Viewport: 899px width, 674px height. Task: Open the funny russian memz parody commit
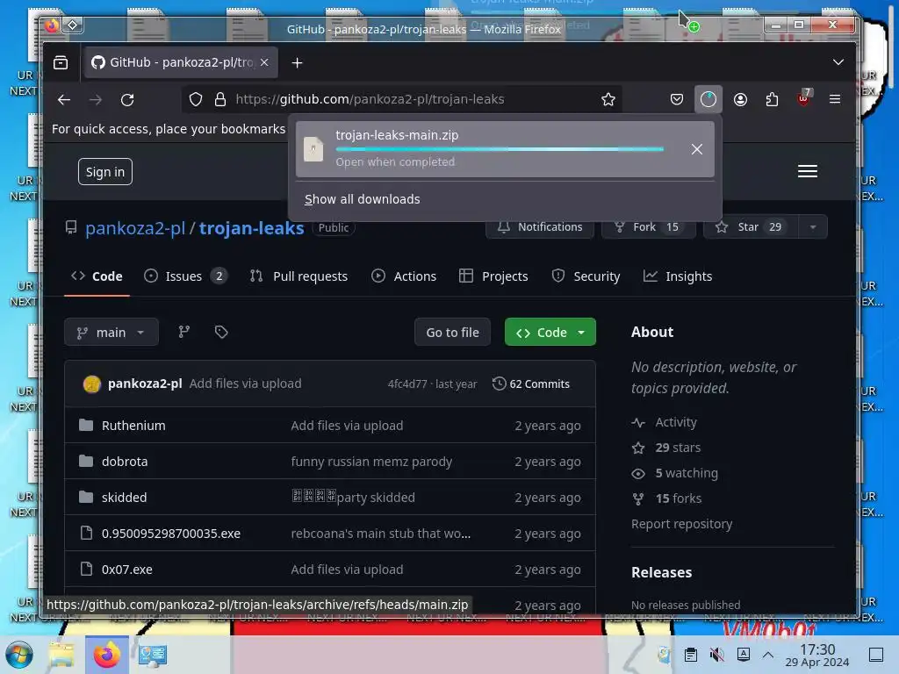click(x=371, y=462)
